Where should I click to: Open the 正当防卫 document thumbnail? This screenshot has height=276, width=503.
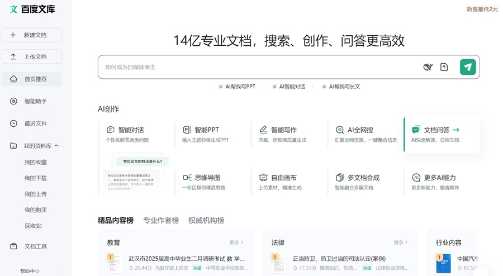tap(279, 263)
